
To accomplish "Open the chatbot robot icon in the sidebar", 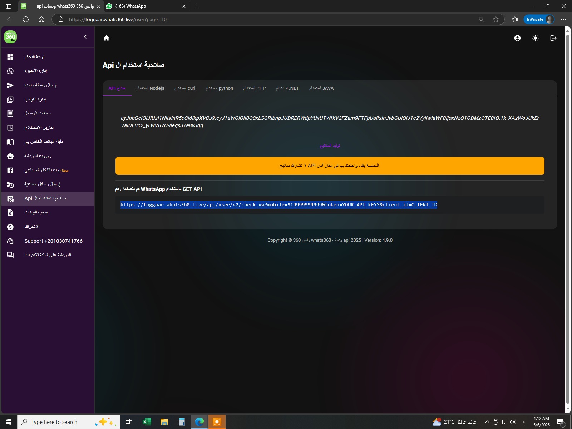I will click(x=10, y=156).
